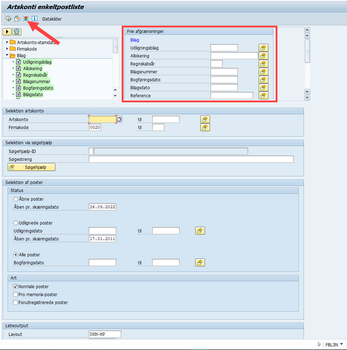
Task: Select the Åbne poster radio button
Action: 16,199
